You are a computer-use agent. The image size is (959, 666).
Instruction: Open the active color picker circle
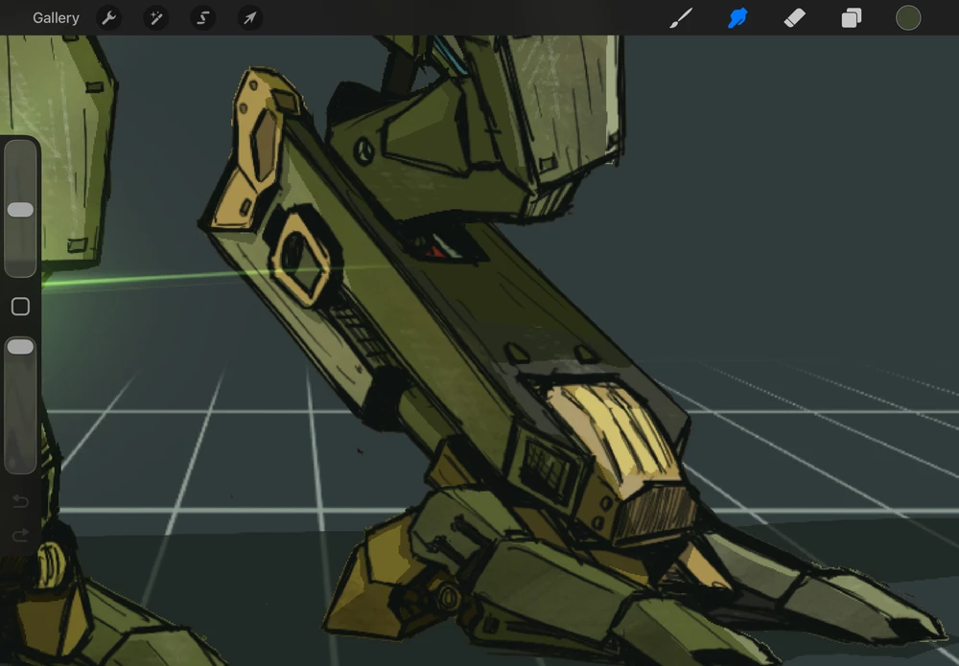(908, 18)
